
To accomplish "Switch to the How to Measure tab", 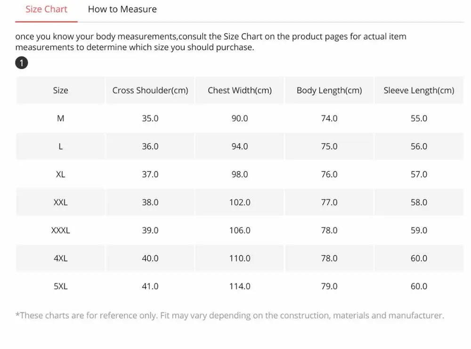I will coord(122,9).
